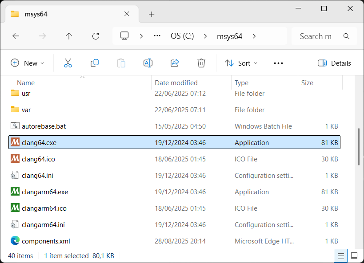
Task: Expand the hidden breadcrumb path chevron
Action: click(157, 36)
